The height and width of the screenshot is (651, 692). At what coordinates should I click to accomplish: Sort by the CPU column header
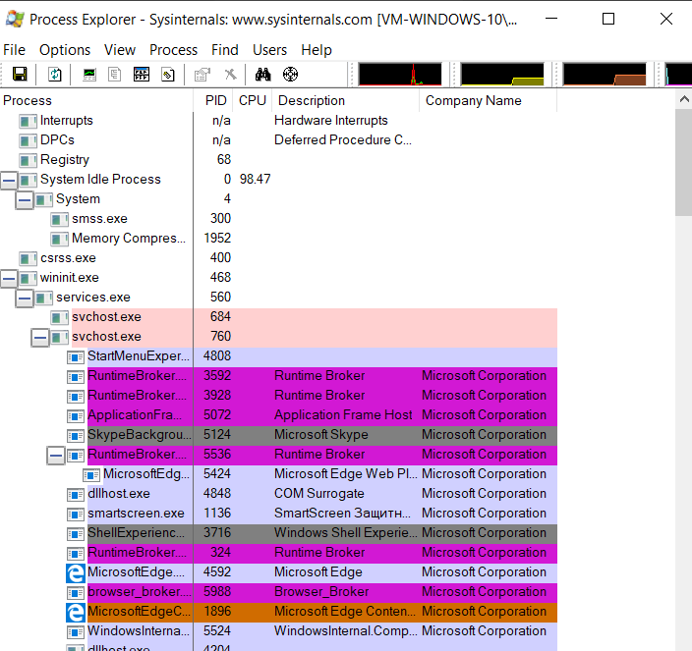(252, 100)
